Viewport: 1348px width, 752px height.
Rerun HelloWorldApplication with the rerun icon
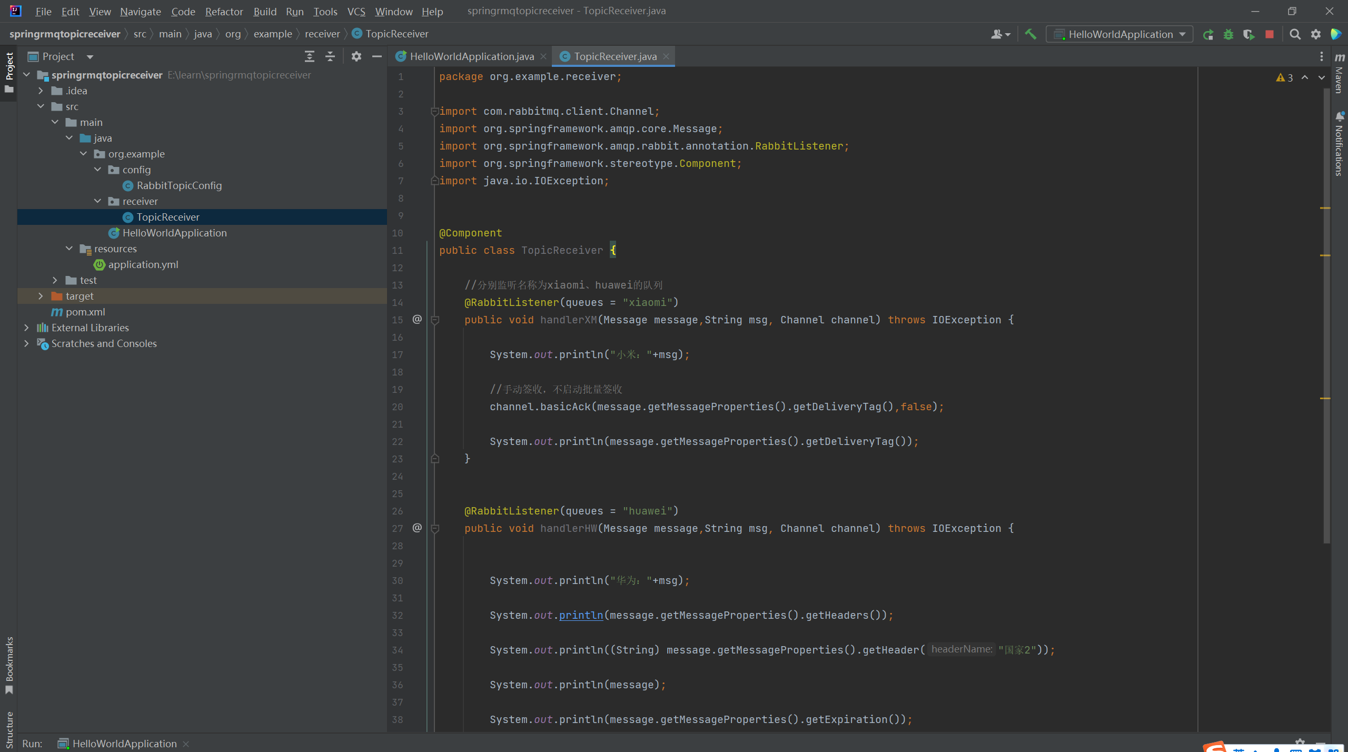1208,34
